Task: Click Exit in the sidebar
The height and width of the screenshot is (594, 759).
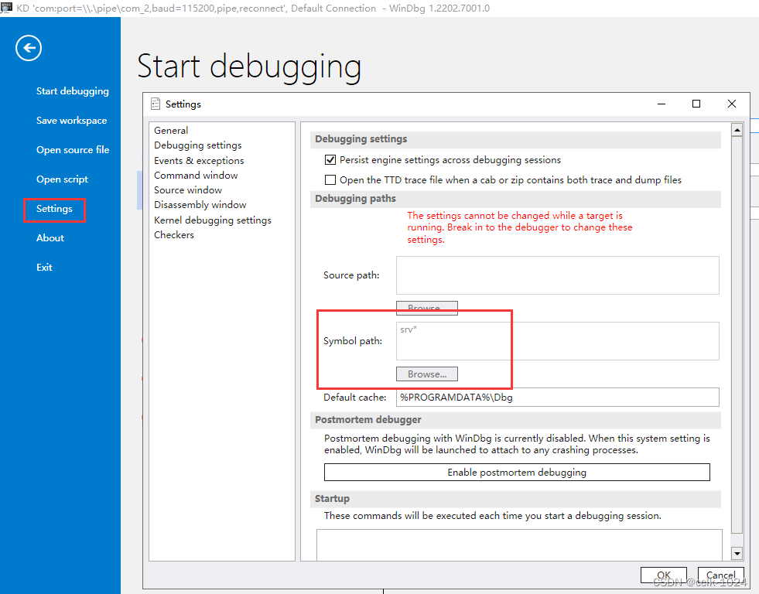Action: point(44,268)
